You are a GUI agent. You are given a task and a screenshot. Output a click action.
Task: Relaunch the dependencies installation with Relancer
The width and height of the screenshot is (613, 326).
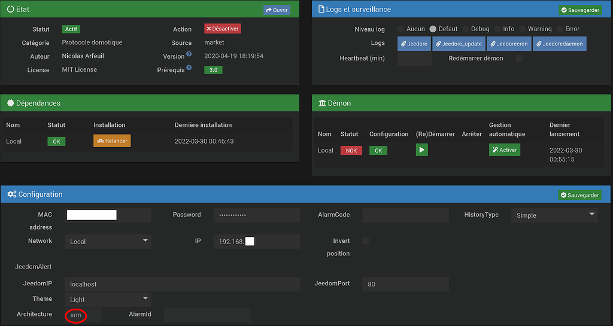pos(112,141)
